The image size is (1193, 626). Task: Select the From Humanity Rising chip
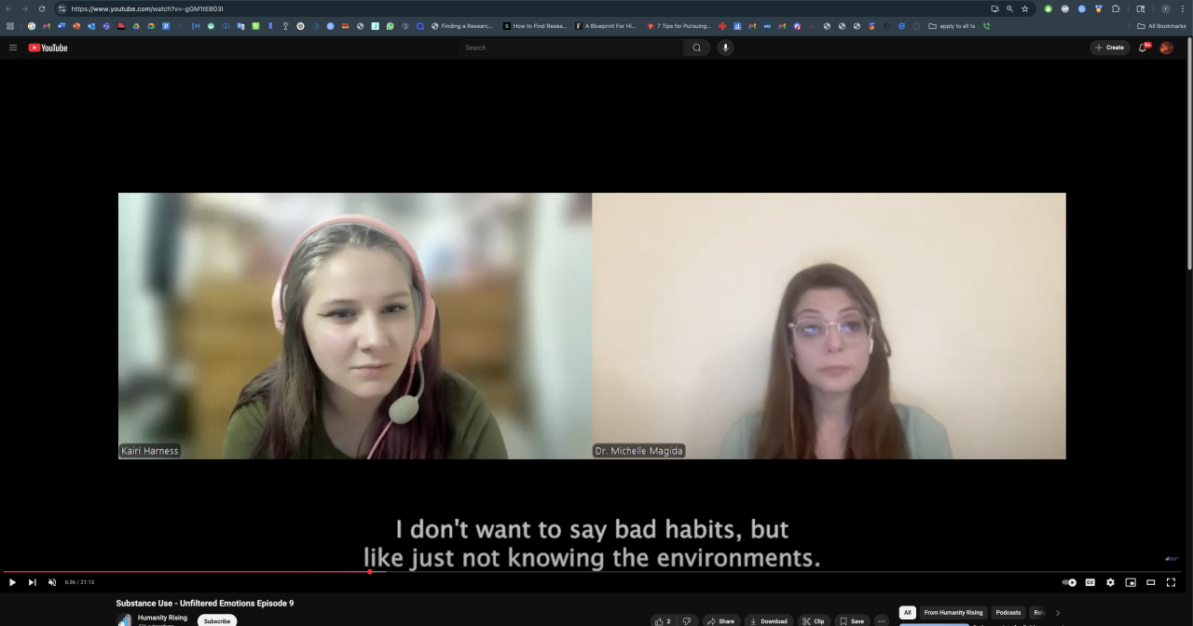point(953,613)
